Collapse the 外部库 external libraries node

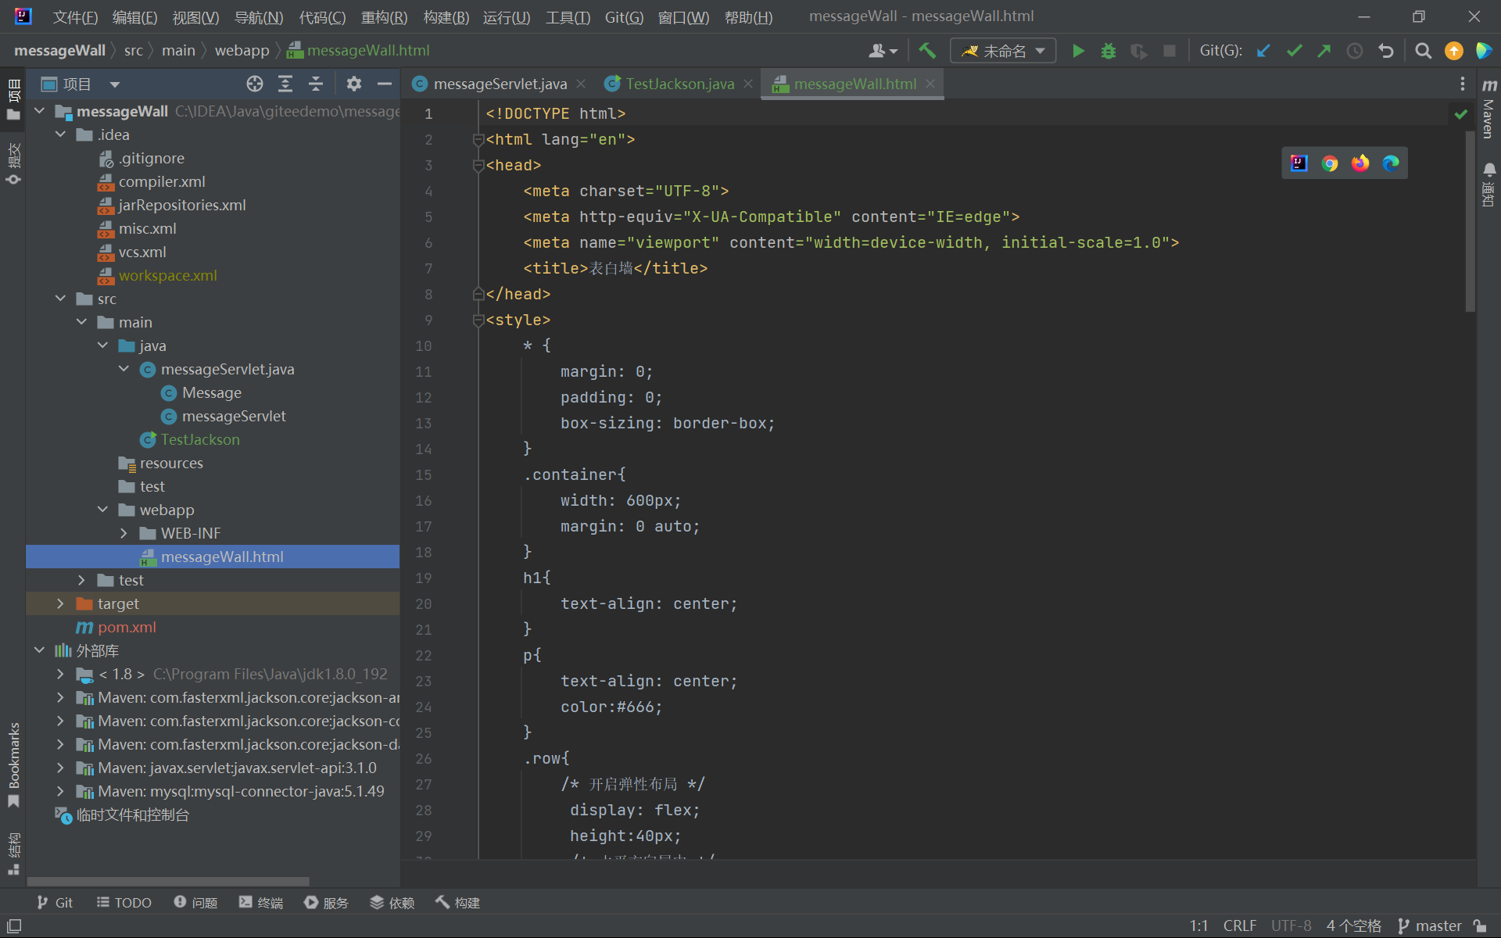[x=40, y=650]
